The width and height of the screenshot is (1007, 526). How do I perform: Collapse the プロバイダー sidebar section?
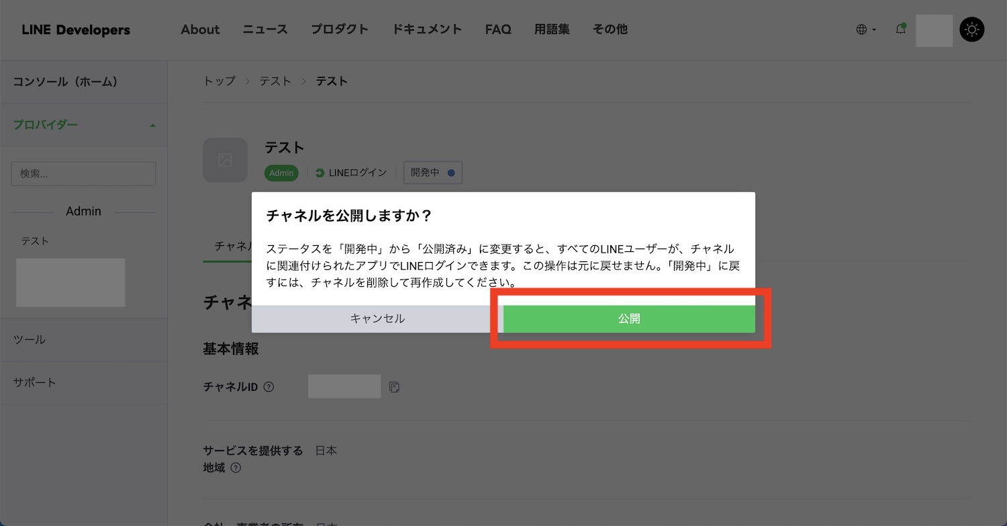click(84, 125)
